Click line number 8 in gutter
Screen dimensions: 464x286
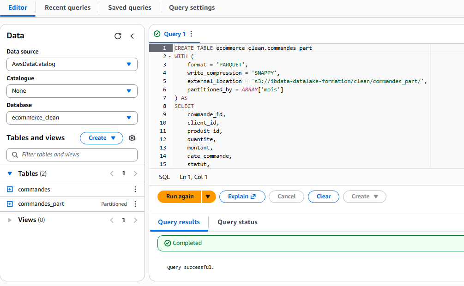tap(164, 106)
